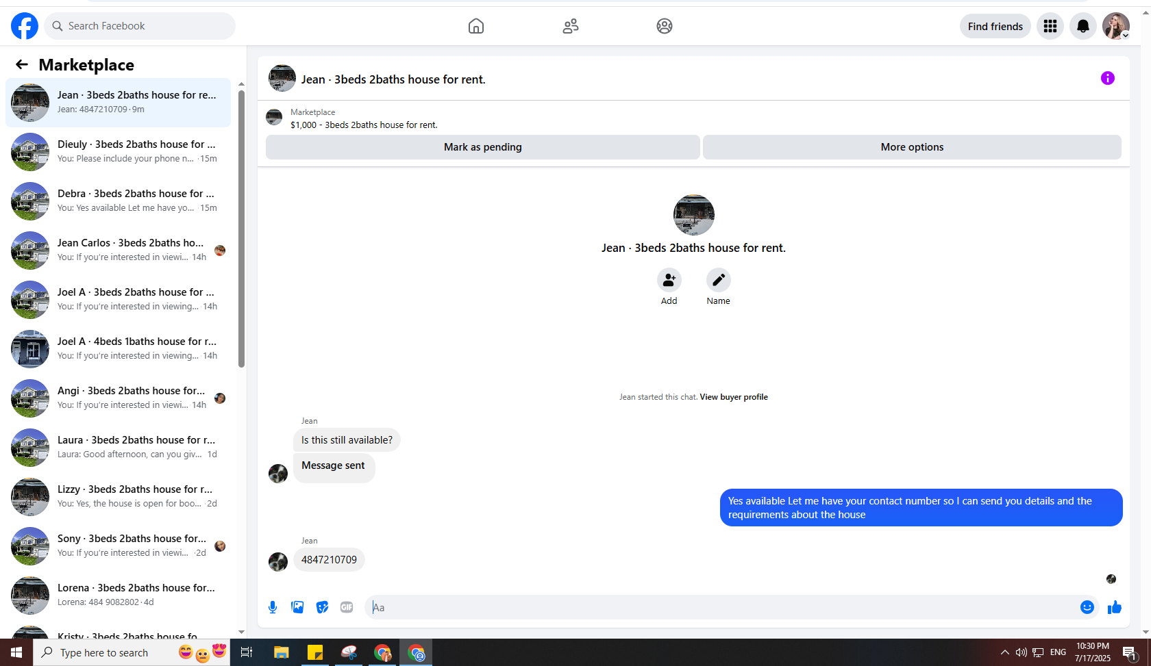Open the Friends icon in top navigation
The image size is (1151, 666).
(571, 26)
